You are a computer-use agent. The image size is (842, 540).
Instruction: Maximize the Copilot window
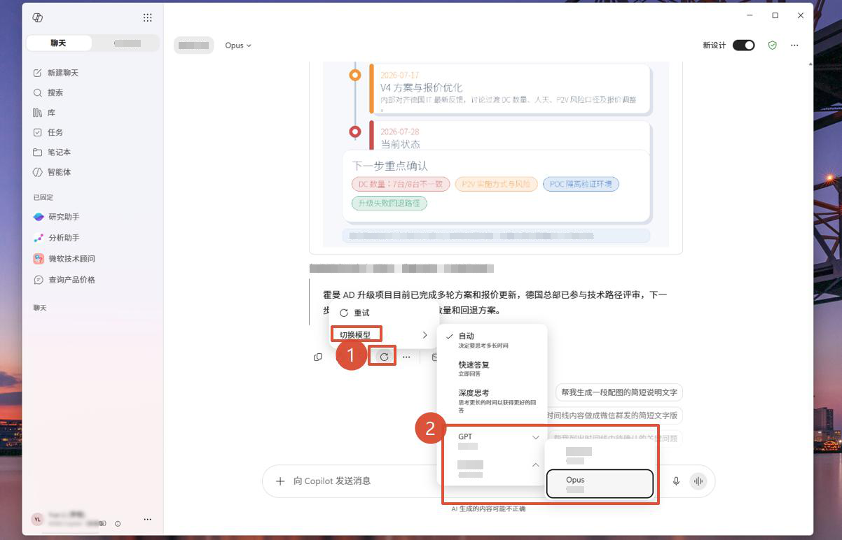click(775, 15)
